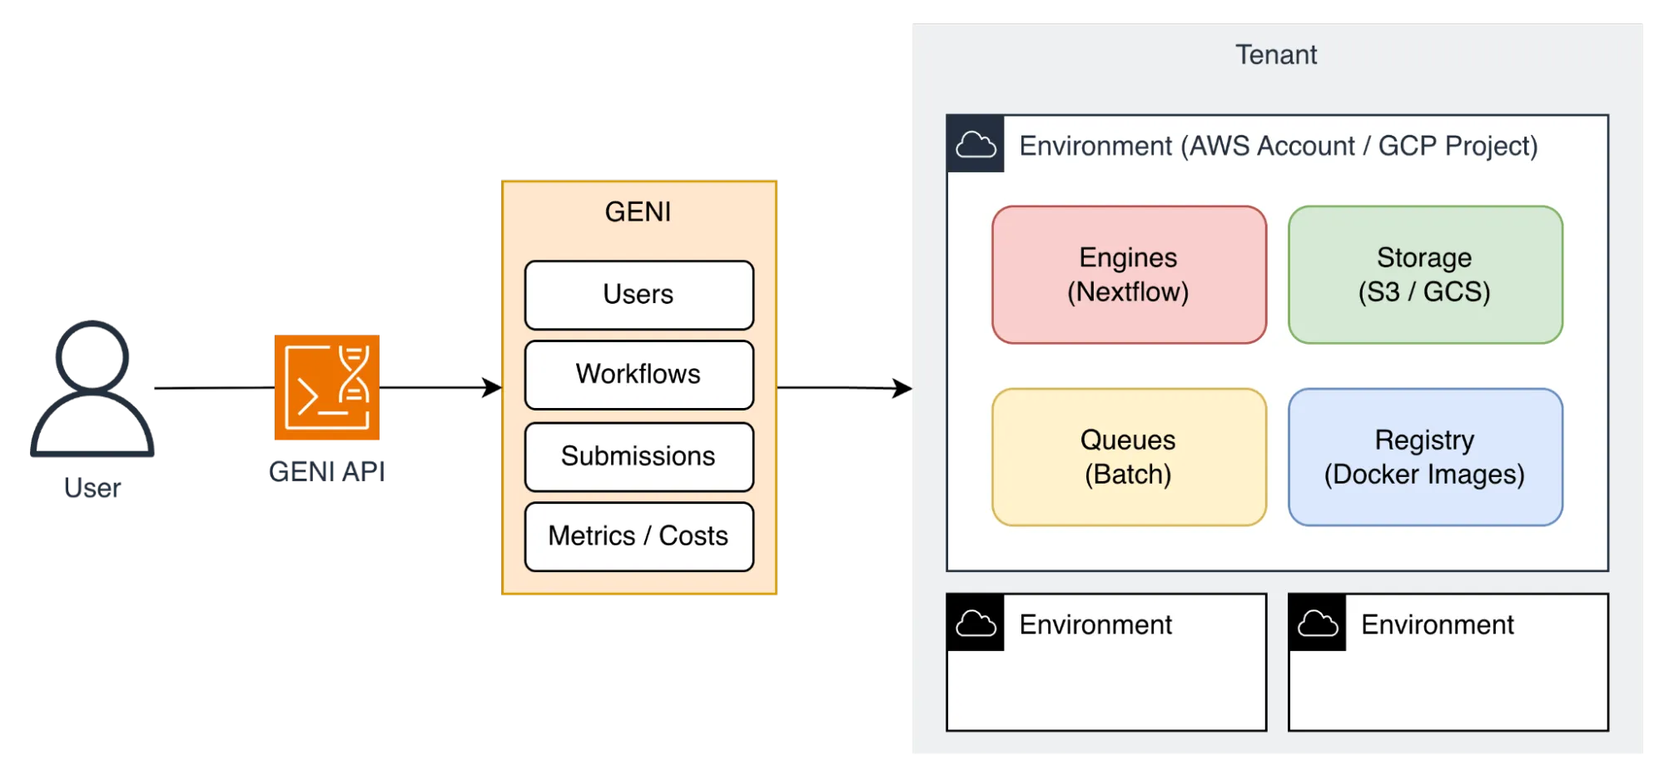The image size is (1664, 776).
Task: Click the 'User' label under person
Action: click(x=92, y=488)
